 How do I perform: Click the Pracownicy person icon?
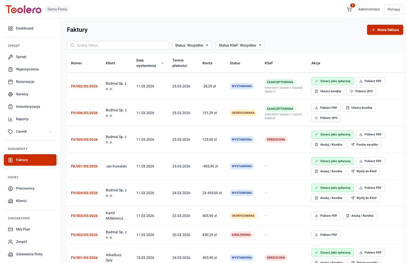click(11, 188)
